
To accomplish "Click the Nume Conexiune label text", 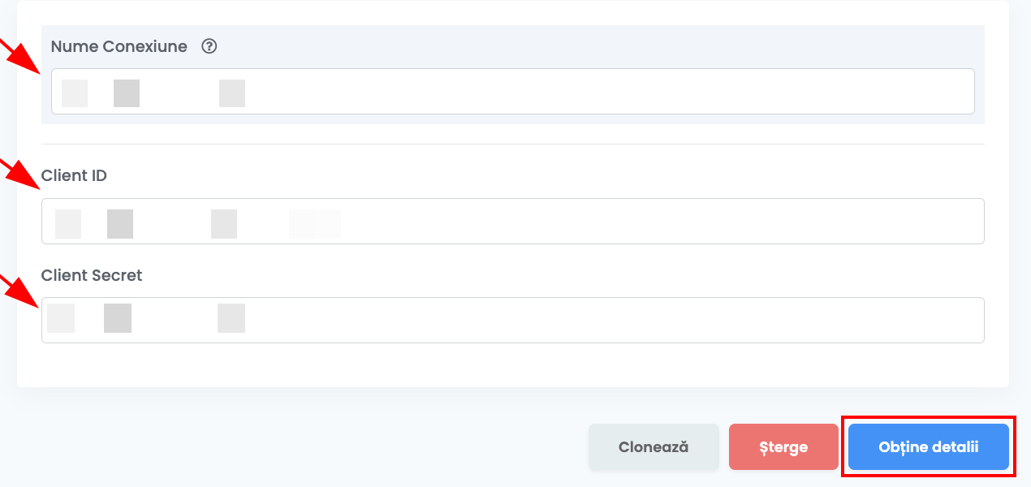I will pos(119,46).
